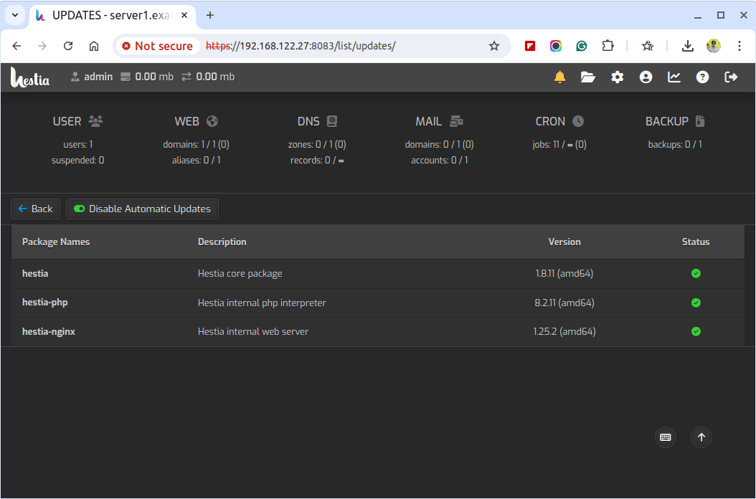Click the 'jobs: 11' cron statistic

559,144
